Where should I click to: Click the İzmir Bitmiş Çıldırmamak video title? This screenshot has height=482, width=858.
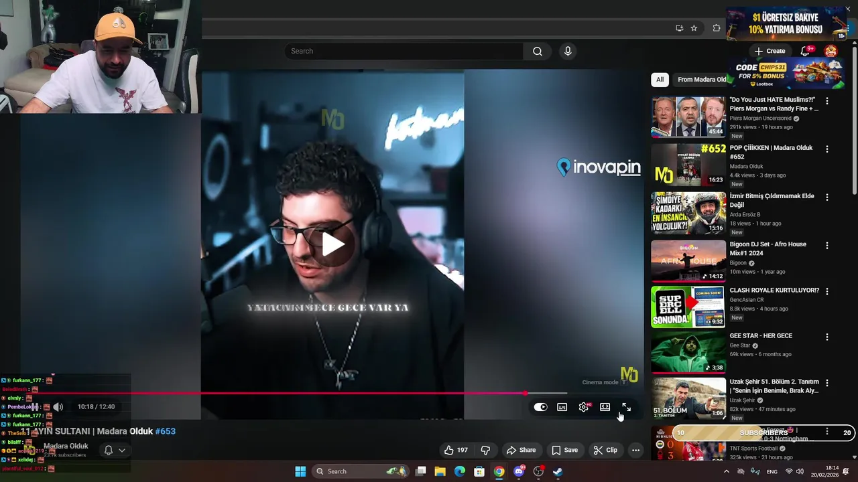772,200
